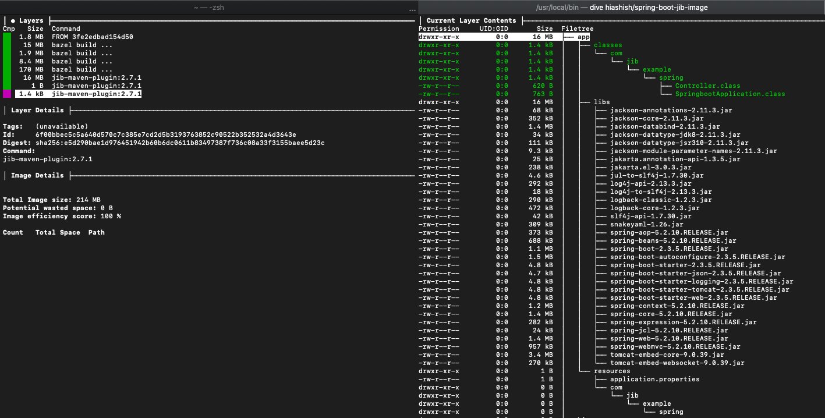
Task: Select spring-boot-autoconfigure-2.3.5.RELEASE.jar
Action: 698,257
